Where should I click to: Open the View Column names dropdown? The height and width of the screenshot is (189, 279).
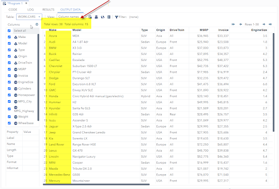(71, 17)
